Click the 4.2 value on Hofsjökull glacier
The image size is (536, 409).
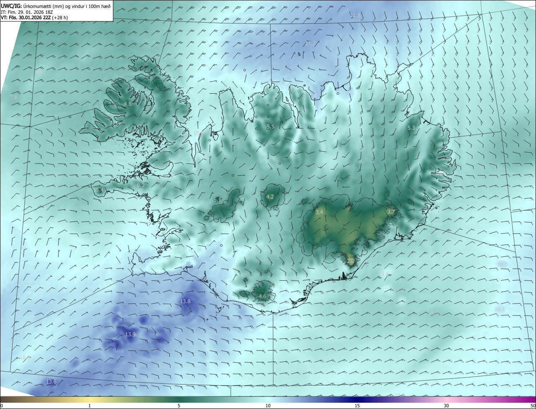[x=270, y=197]
